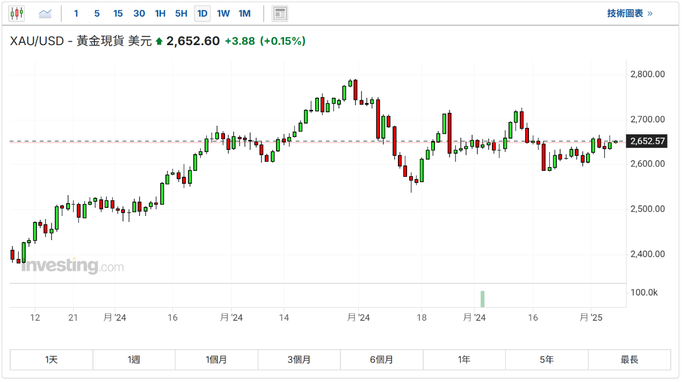Select the 1-minute interval
The width and height of the screenshot is (682, 382).
point(76,13)
